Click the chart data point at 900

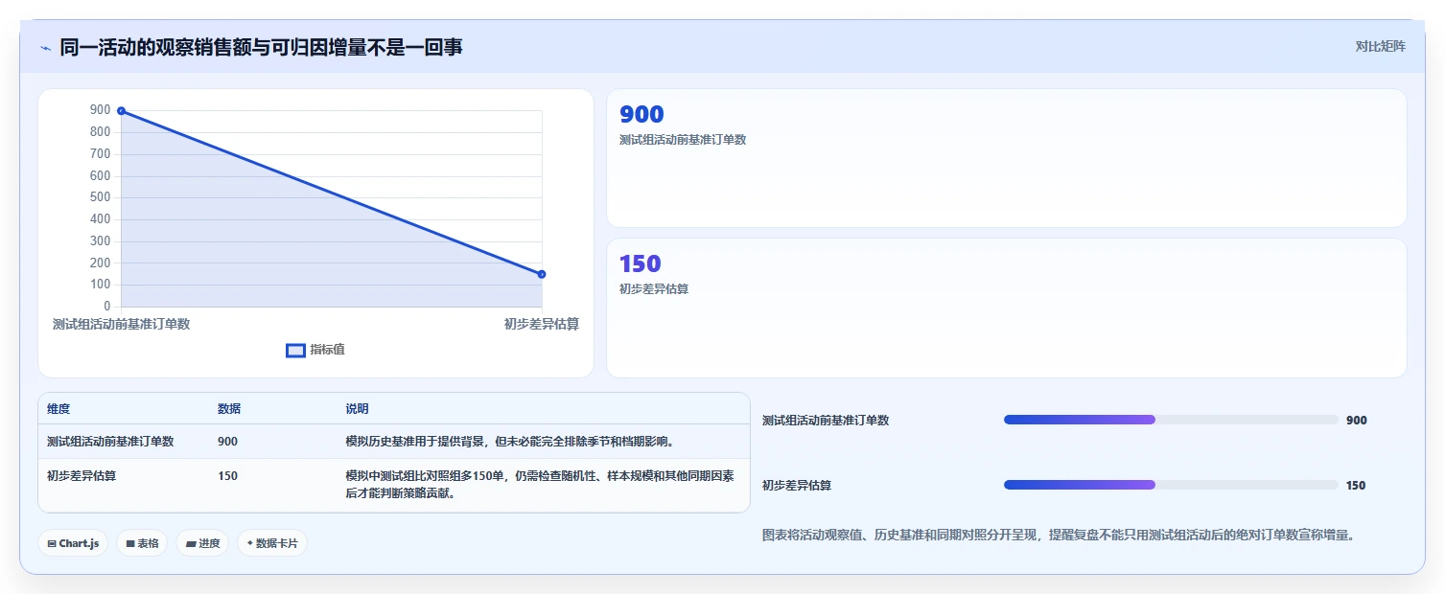pyautogui.click(x=121, y=111)
